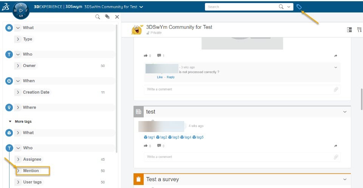Open the Test a survey post title

163,179
